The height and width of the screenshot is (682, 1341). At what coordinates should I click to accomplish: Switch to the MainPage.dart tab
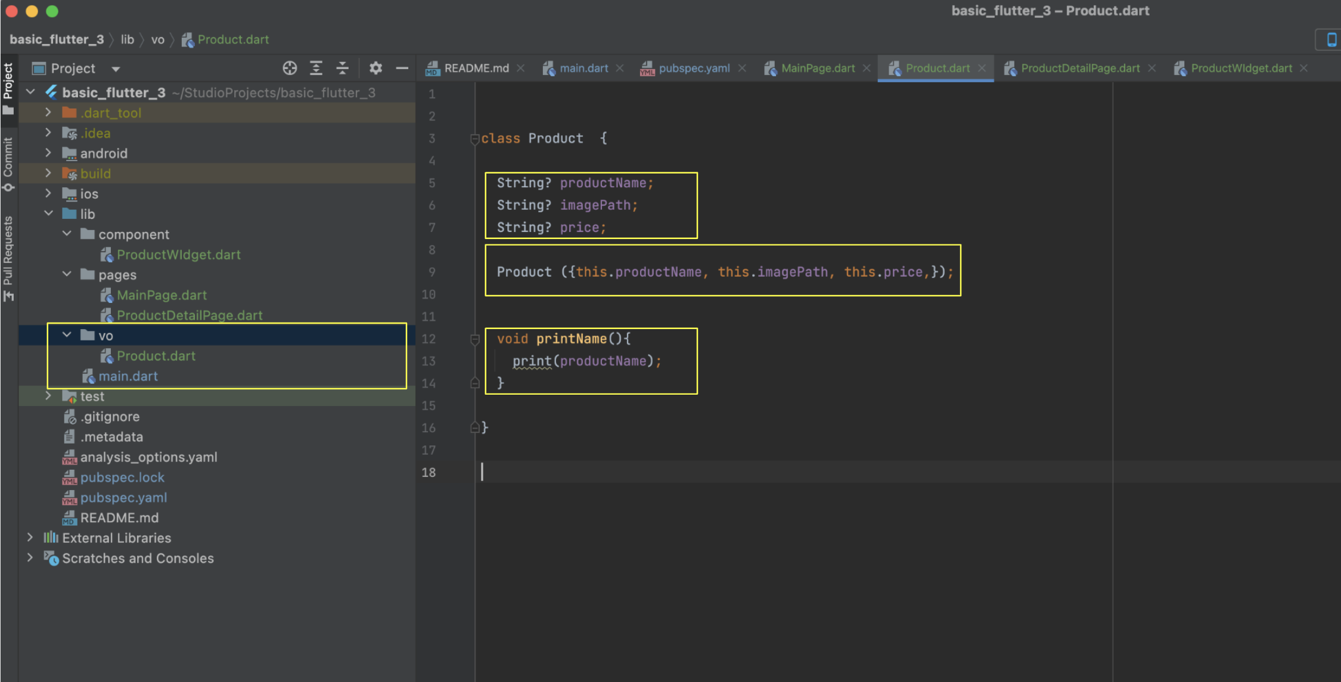817,68
